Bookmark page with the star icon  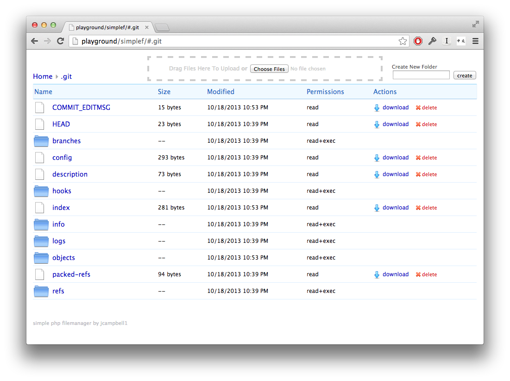pos(403,41)
